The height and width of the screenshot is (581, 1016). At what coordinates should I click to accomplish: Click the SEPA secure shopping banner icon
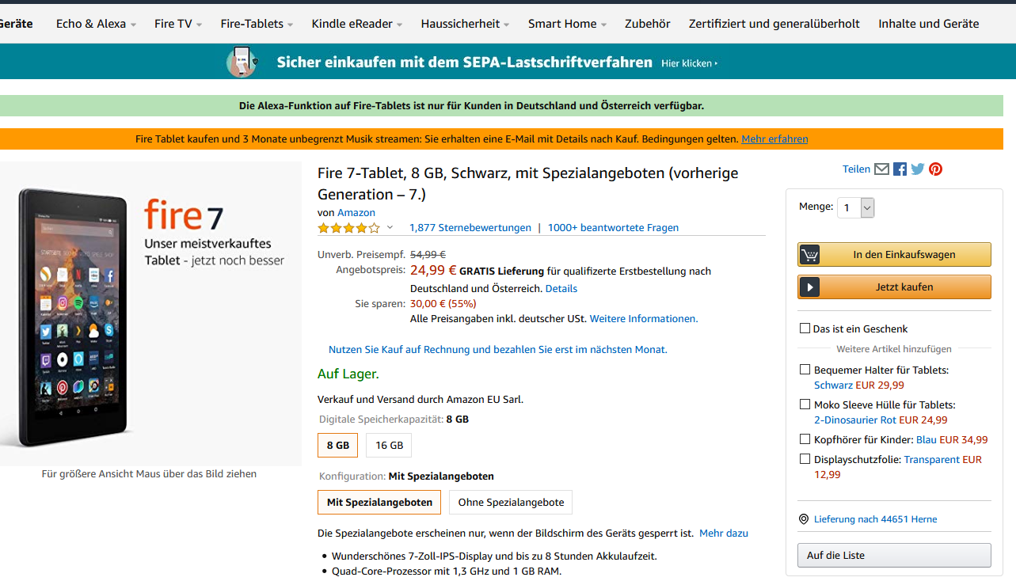(242, 63)
